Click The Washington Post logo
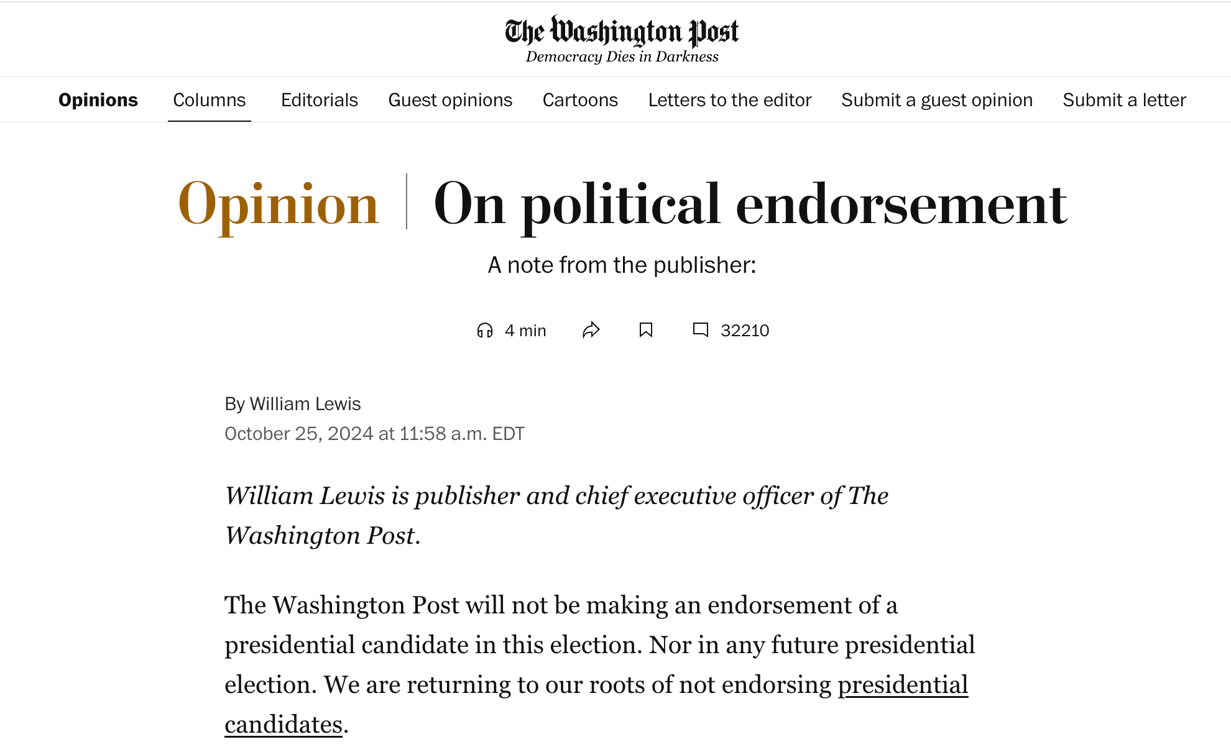 point(622,32)
